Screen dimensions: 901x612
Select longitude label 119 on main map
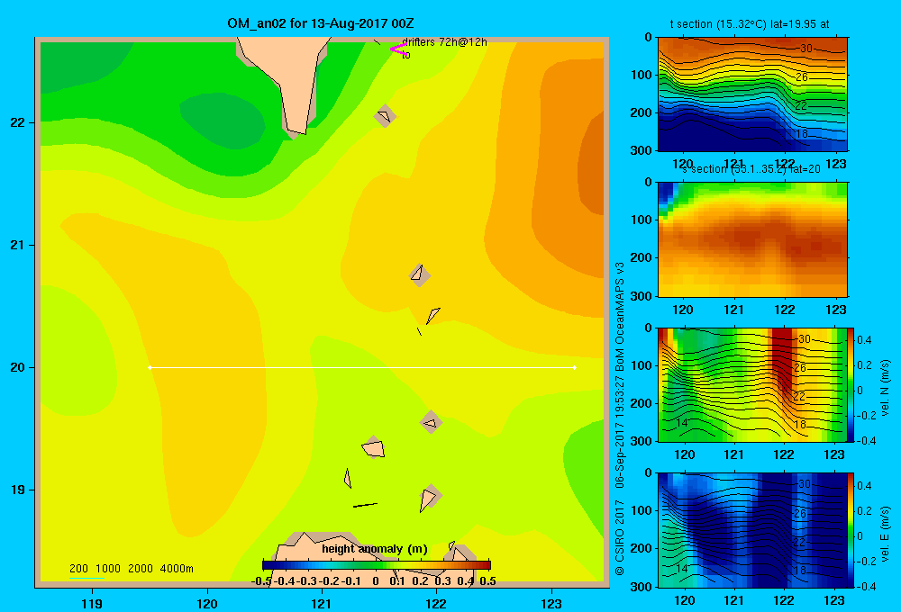(x=92, y=603)
